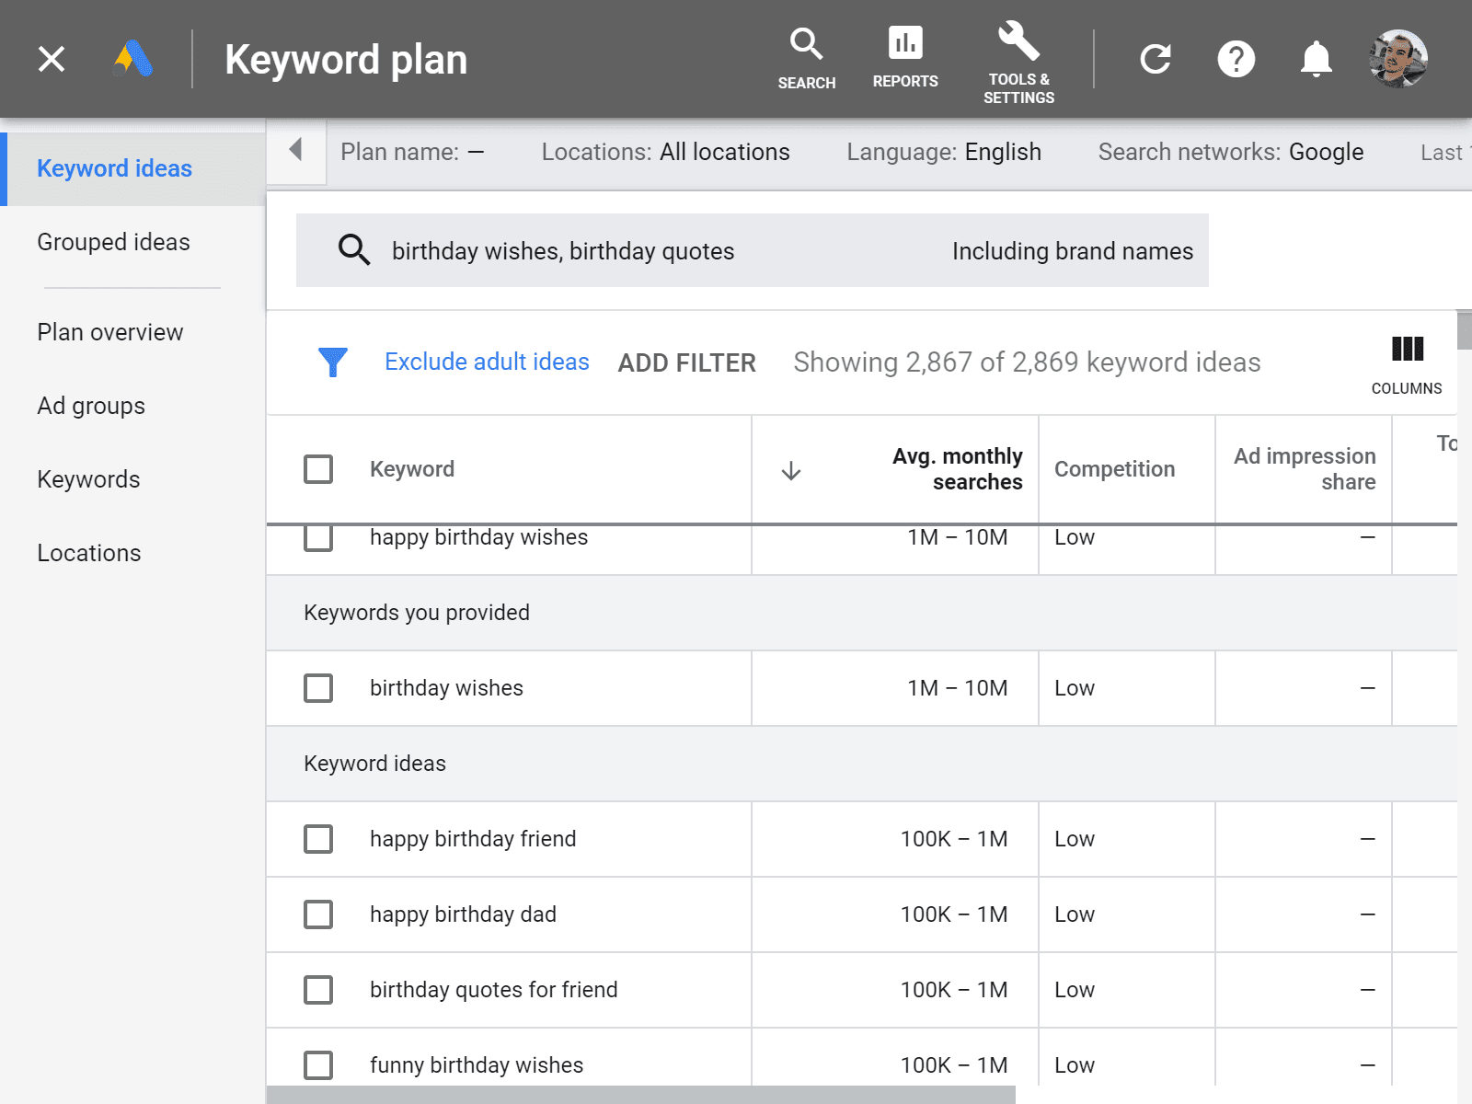Change Language: English setting
The width and height of the screenshot is (1472, 1104).
pos(944,152)
